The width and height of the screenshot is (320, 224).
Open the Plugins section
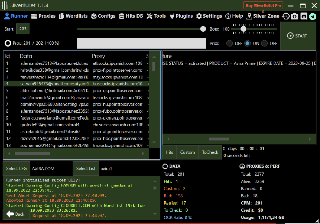point(181,16)
